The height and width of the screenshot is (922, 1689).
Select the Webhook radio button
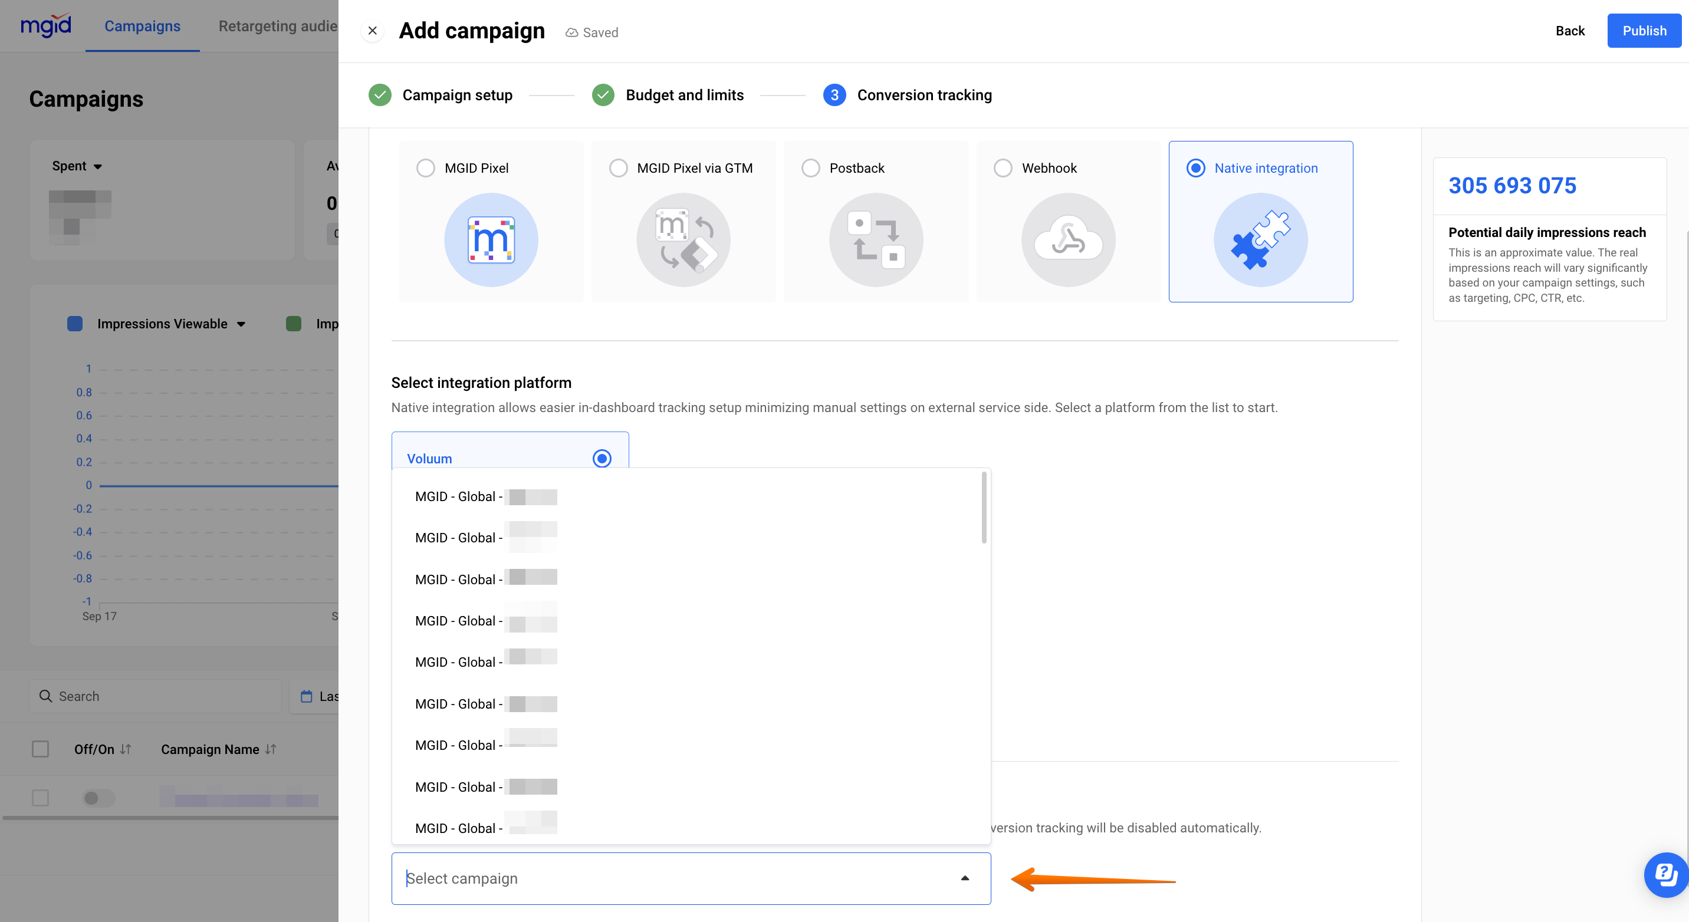[1003, 168]
